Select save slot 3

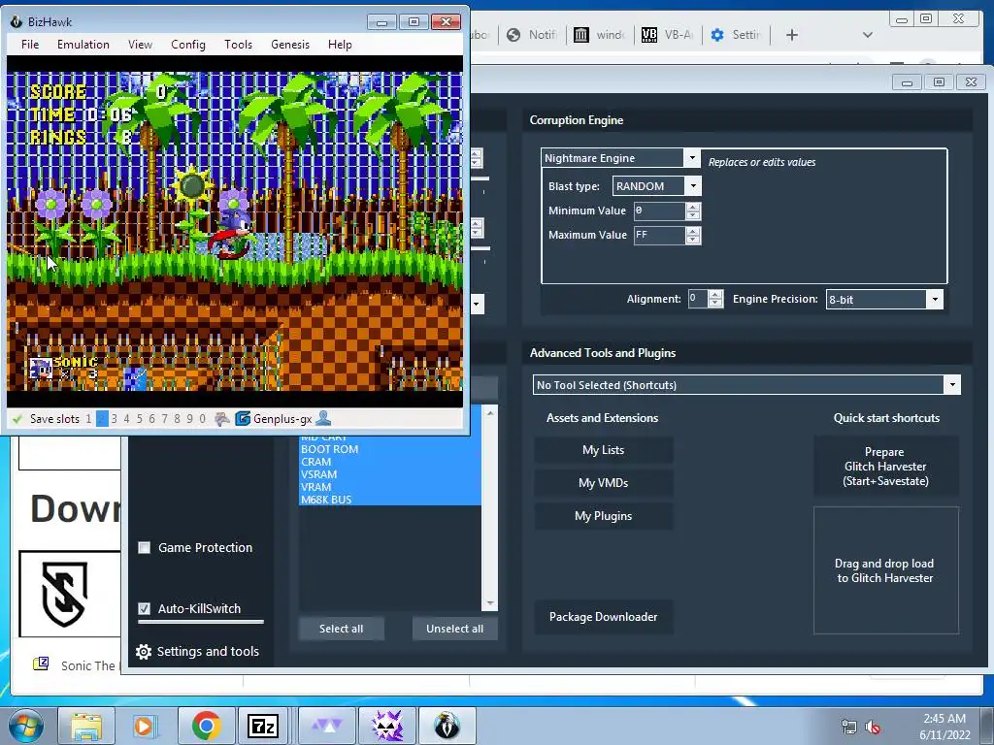click(x=115, y=419)
